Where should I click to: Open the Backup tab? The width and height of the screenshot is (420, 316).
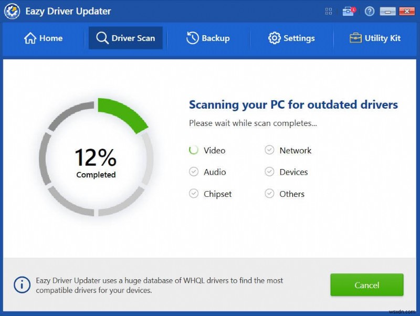point(208,38)
